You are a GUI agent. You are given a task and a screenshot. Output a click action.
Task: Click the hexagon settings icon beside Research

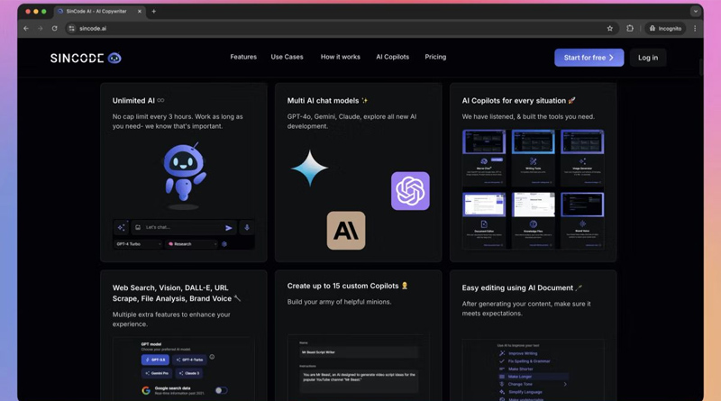coord(224,244)
